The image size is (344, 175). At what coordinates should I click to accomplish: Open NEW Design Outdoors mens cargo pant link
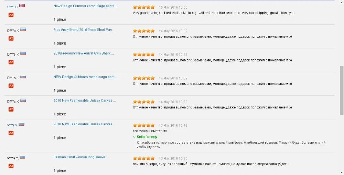click(85, 77)
